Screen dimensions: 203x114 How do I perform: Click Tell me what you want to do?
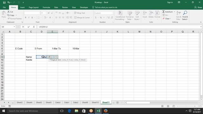click(105, 7)
